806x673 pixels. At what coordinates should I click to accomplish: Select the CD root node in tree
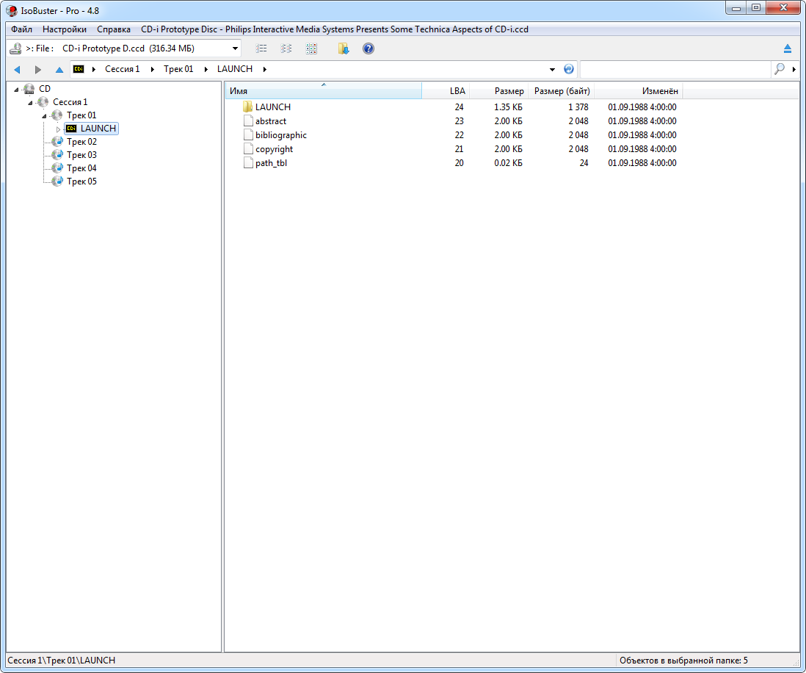(x=45, y=88)
